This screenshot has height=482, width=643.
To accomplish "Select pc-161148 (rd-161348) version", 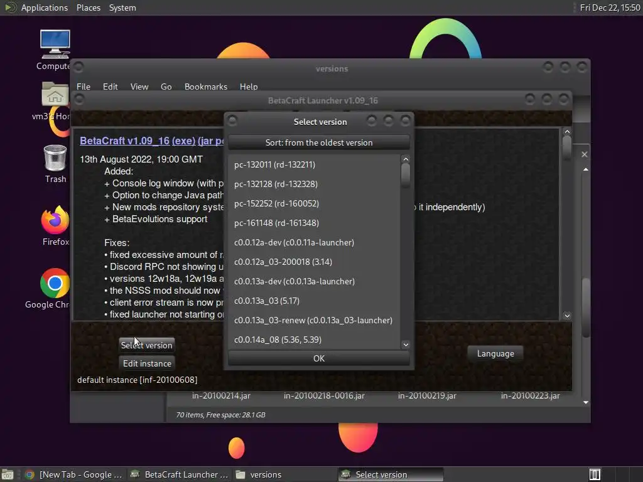I will (314, 223).
